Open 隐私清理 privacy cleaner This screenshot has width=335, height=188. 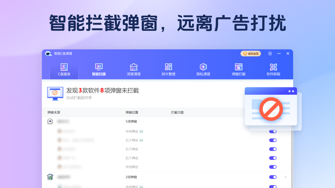tap(203, 67)
